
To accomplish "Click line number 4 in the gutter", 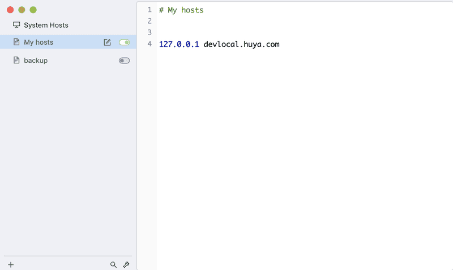I will [x=149, y=44].
